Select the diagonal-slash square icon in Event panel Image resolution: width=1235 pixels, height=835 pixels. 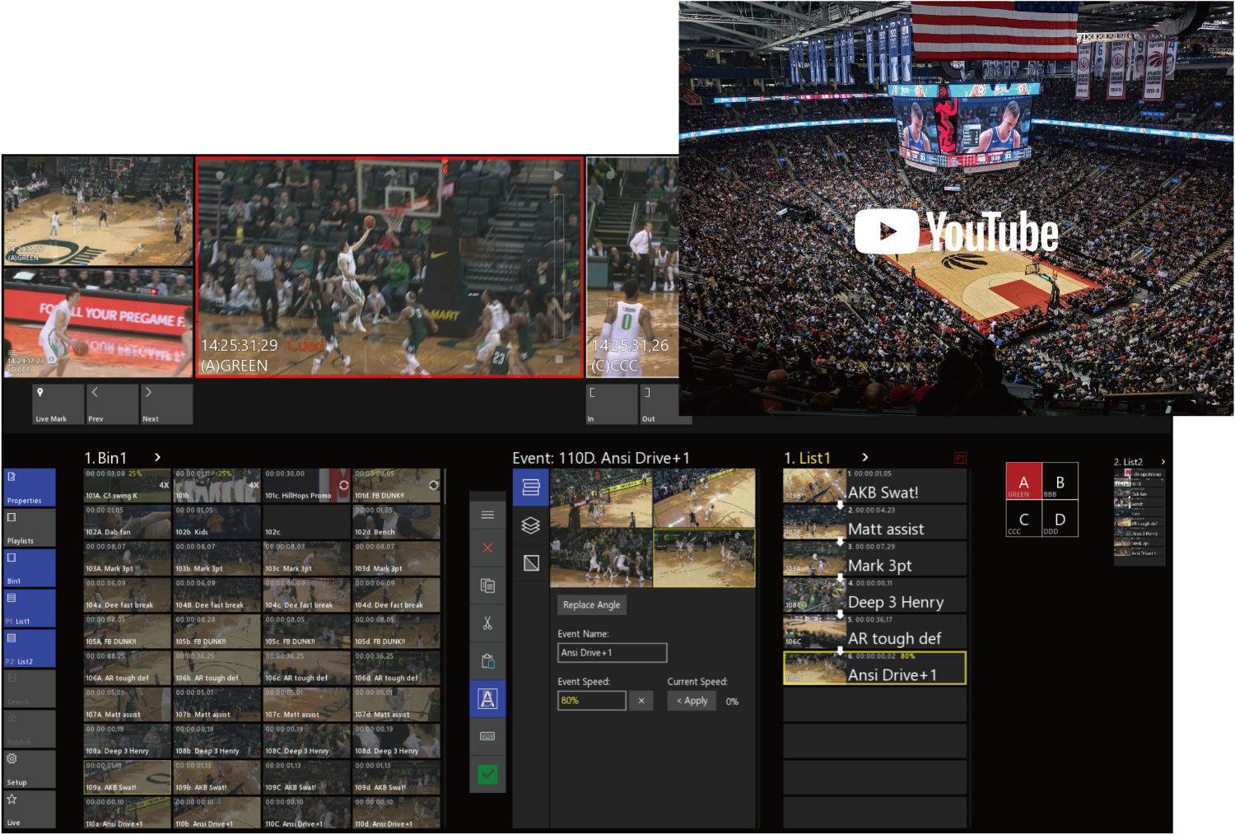click(x=531, y=563)
